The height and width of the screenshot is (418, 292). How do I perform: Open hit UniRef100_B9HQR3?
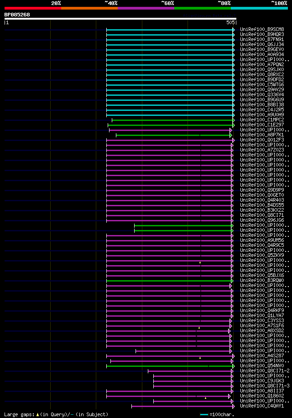[x=262, y=34]
